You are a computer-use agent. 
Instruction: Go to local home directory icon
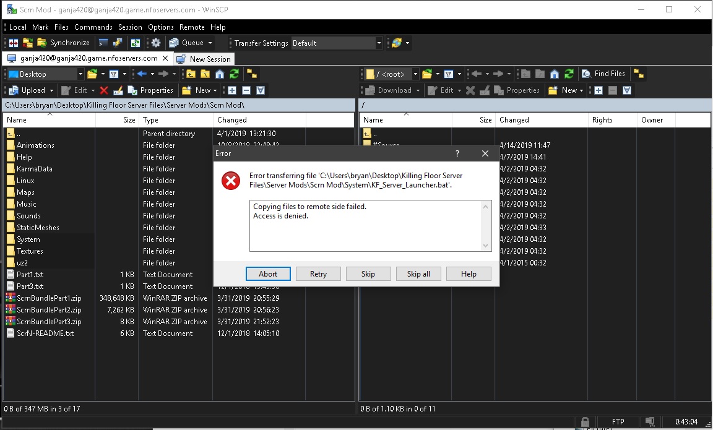(220, 74)
